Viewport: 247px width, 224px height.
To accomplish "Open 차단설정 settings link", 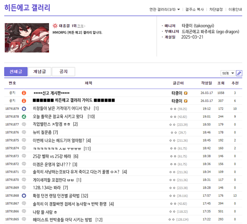I will (216, 9).
